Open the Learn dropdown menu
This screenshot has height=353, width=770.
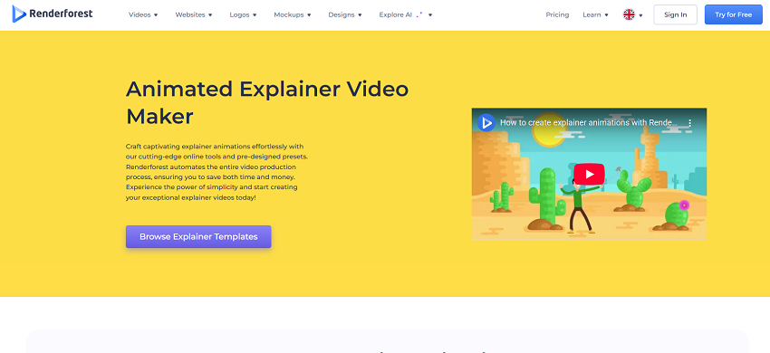pos(596,14)
